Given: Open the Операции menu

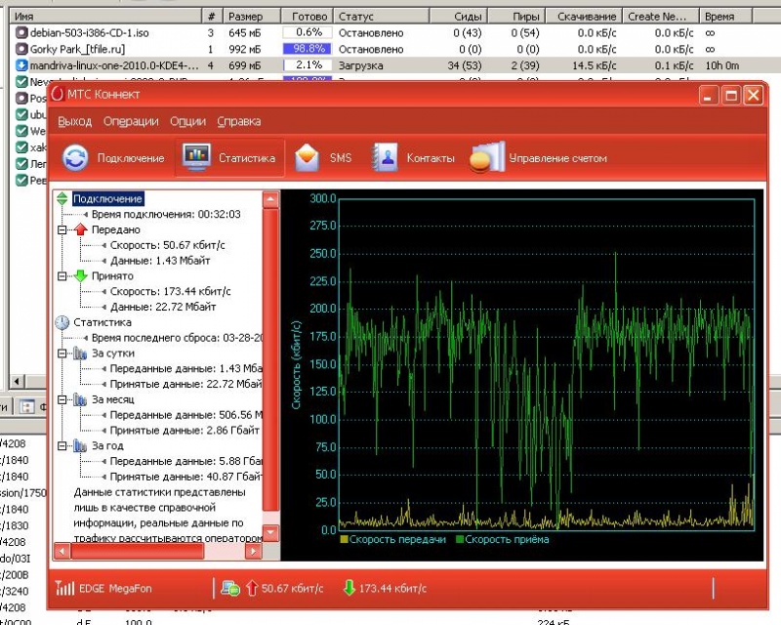Looking at the screenshot, I should [x=131, y=121].
